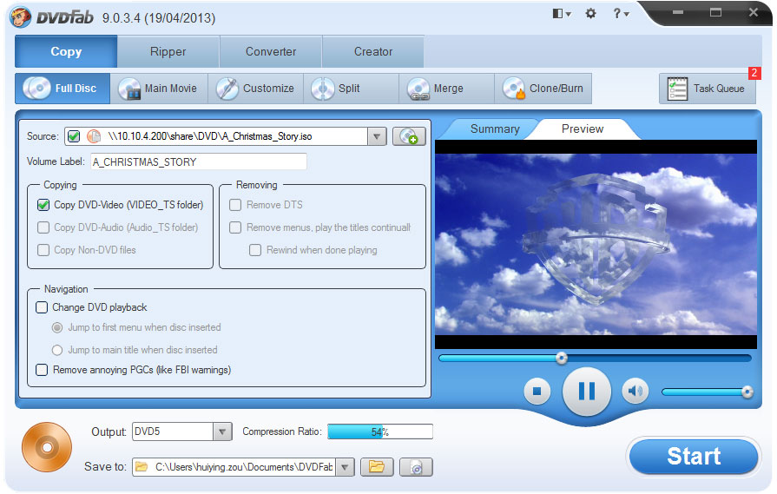Choose the Split copy mode

(x=351, y=89)
